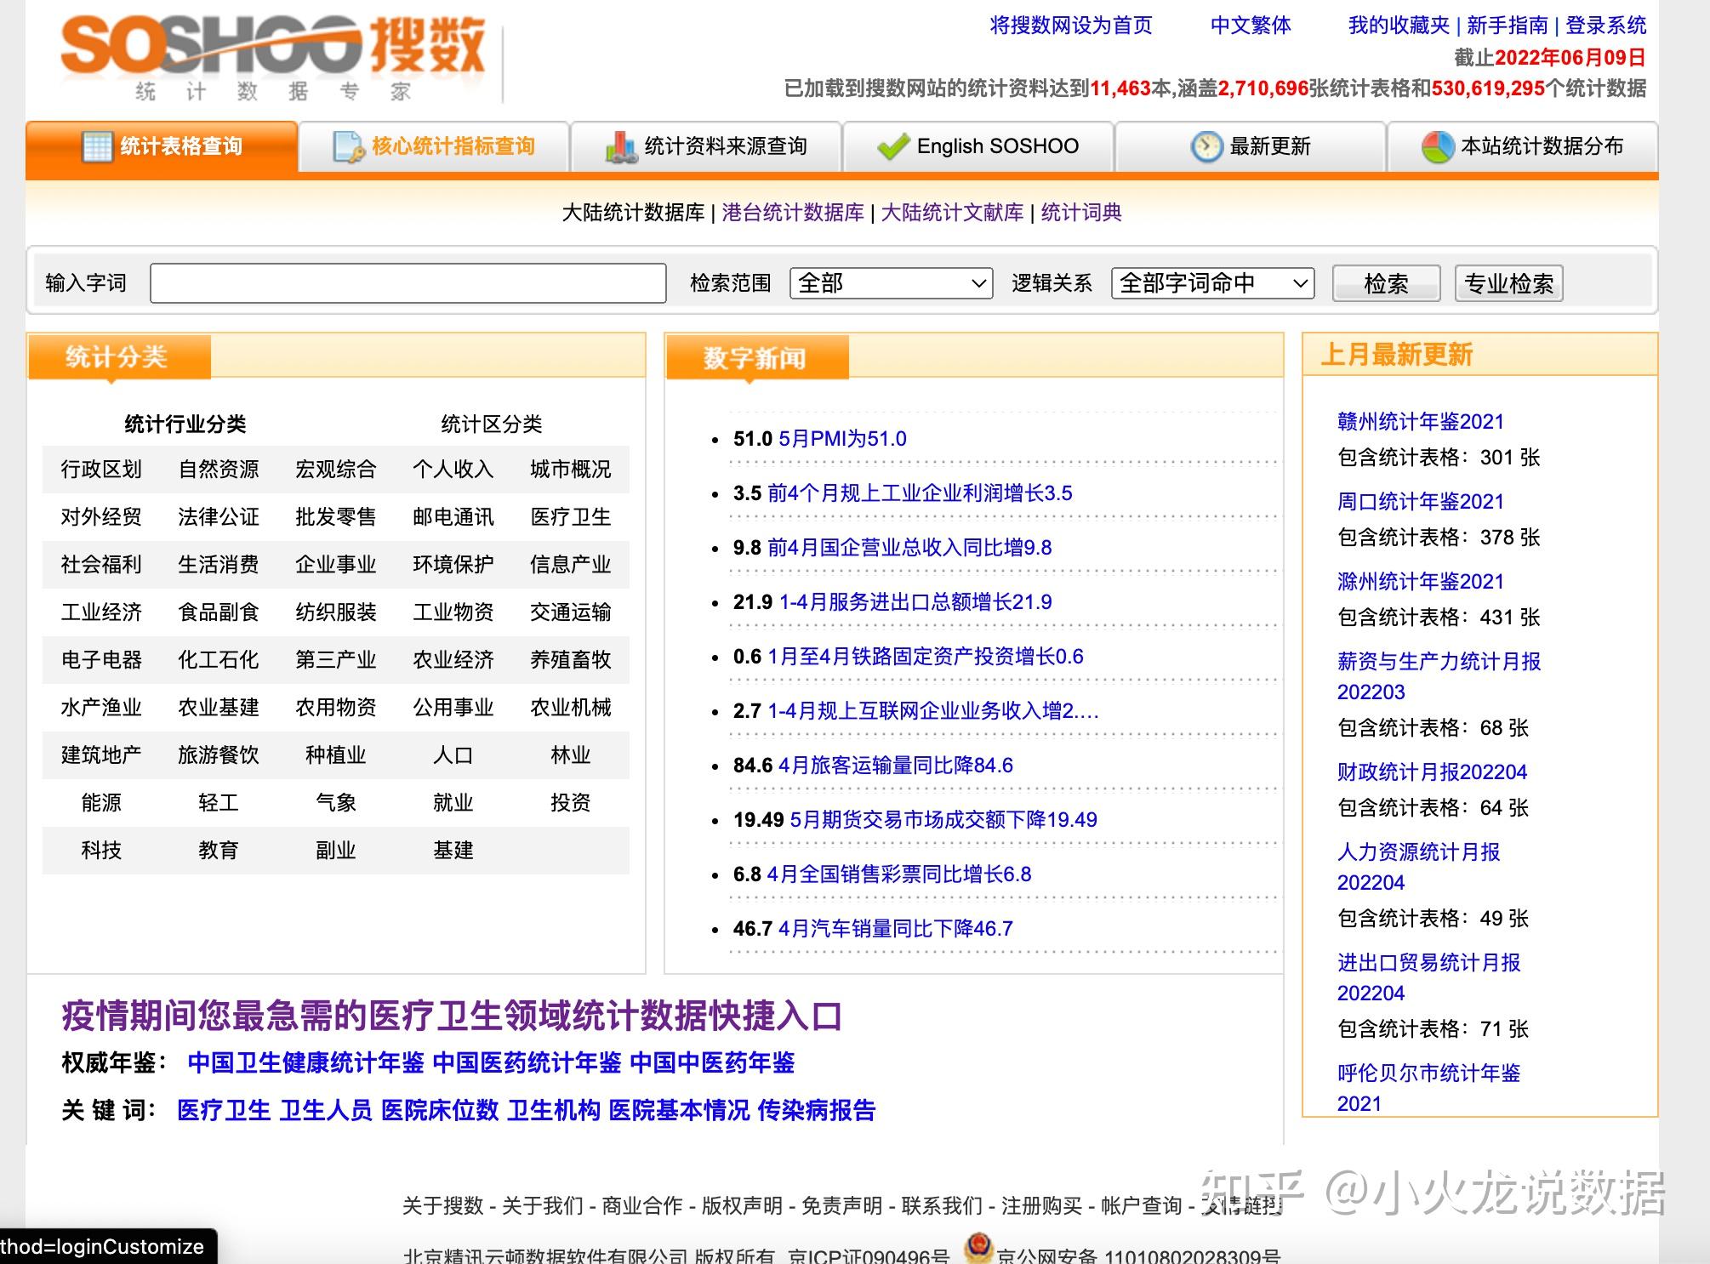Click the clock icon next to 最新更新
Screen dimensions: 1710x1264
[1206, 147]
